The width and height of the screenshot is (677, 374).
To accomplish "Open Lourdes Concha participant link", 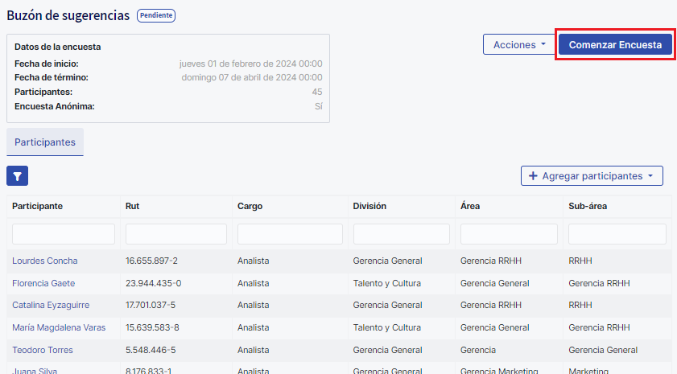I will [45, 261].
